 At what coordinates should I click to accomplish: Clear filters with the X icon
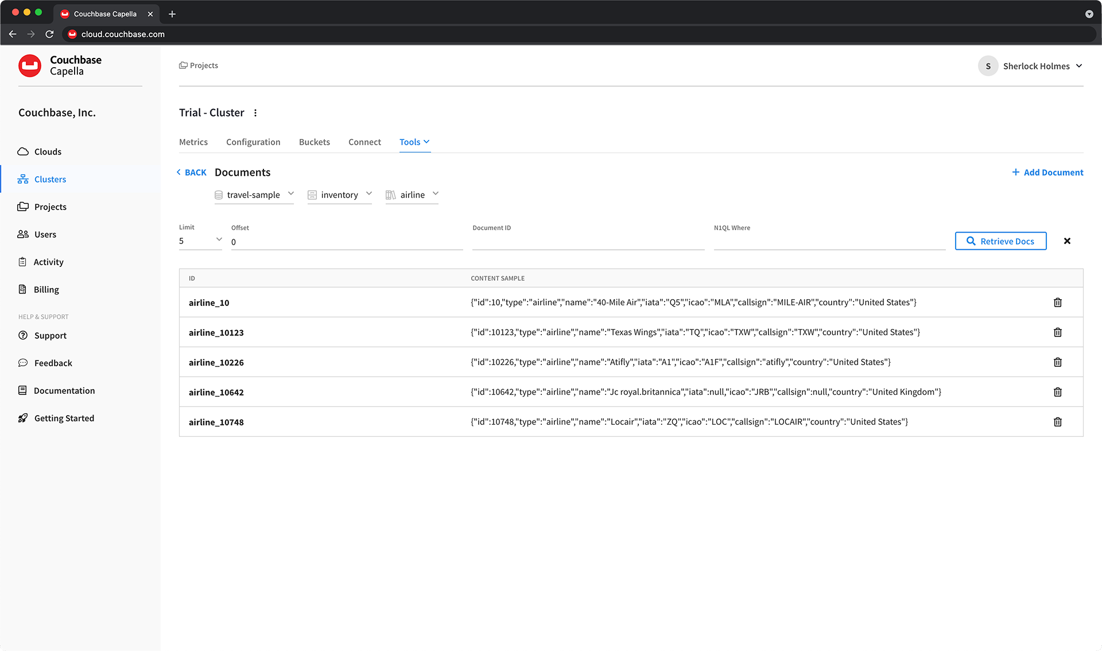[1067, 241]
